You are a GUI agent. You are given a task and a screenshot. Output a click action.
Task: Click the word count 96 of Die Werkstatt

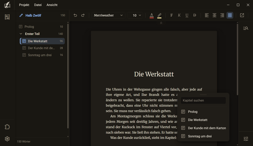61,41
